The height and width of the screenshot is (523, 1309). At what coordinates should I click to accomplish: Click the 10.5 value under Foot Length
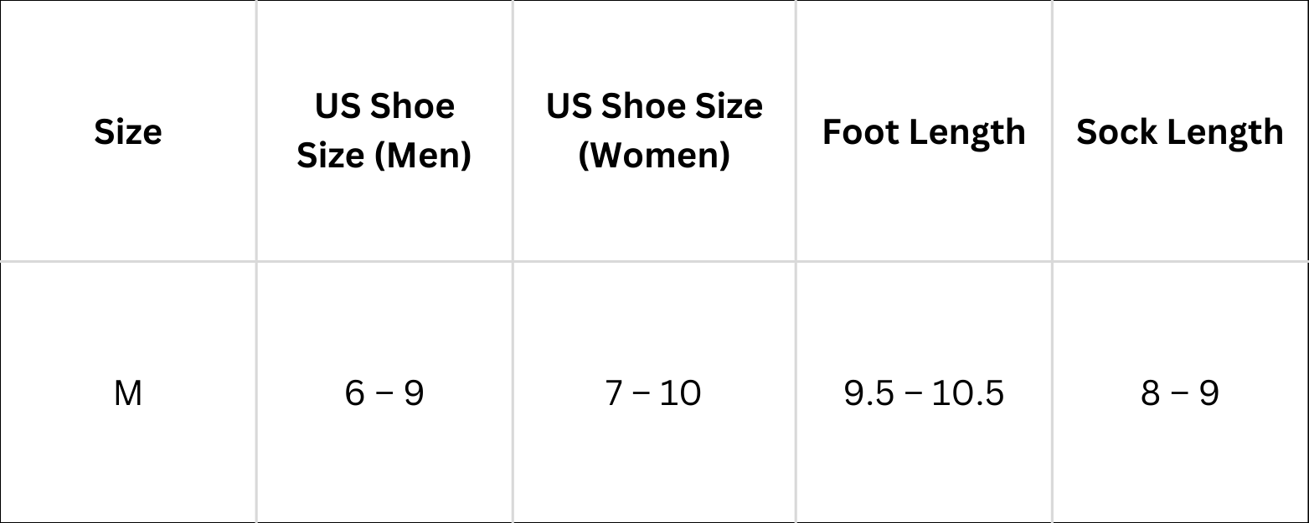(x=967, y=392)
